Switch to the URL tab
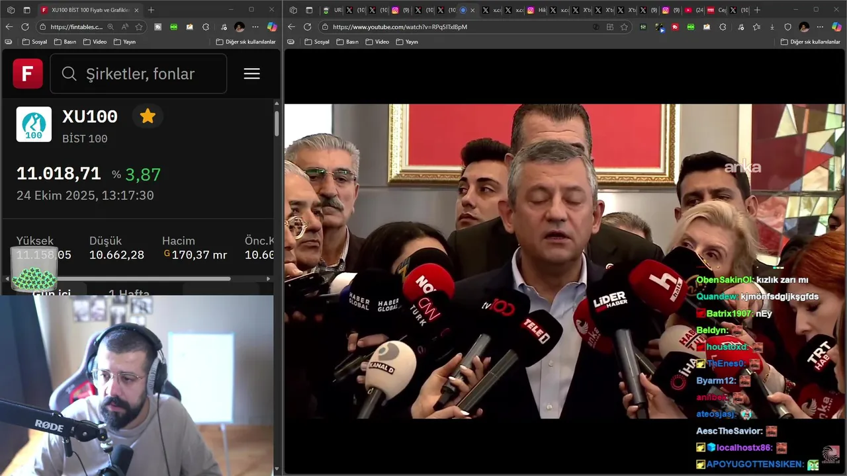 [x=333, y=10]
